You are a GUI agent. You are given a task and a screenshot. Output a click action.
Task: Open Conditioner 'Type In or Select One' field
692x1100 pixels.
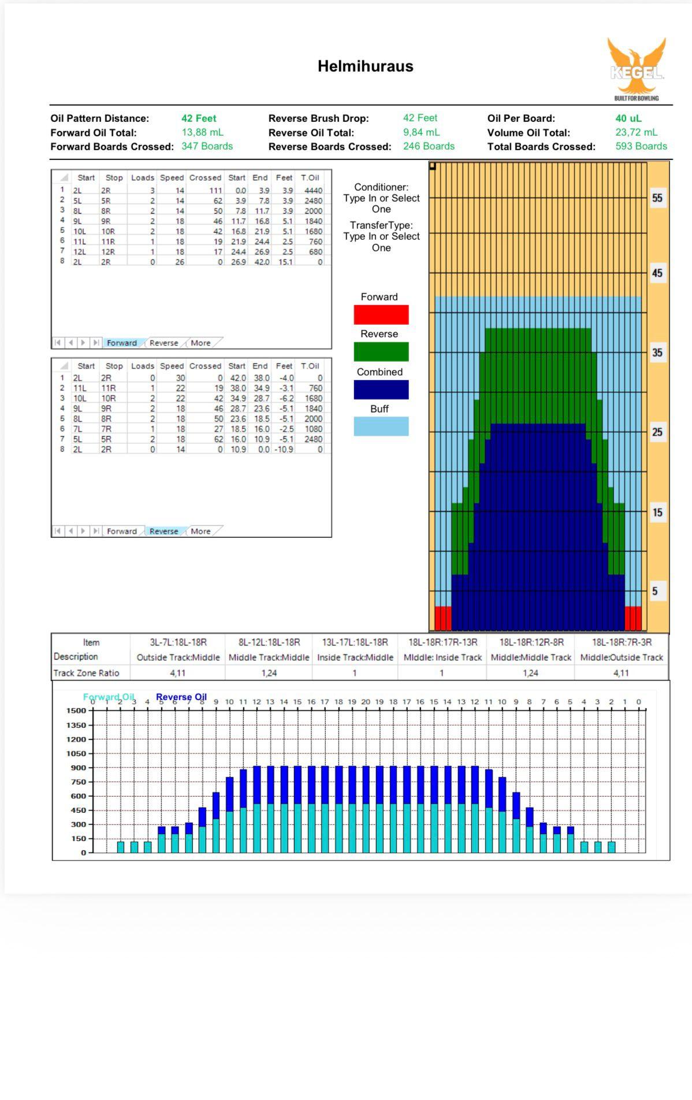click(381, 203)
